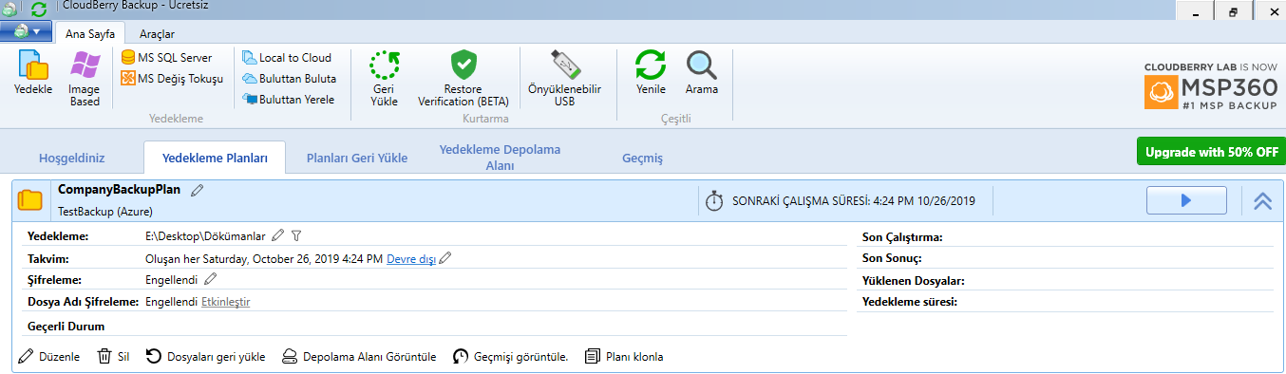
Task: Click Düzenle to edit the plan
Action: [x=49, y=357]
